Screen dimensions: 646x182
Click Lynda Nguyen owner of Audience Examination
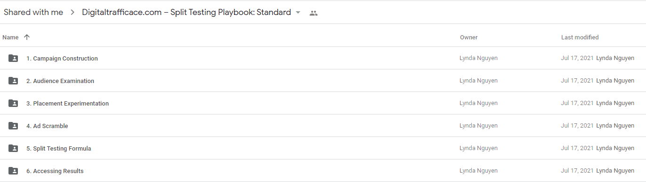tap(478, 81)
